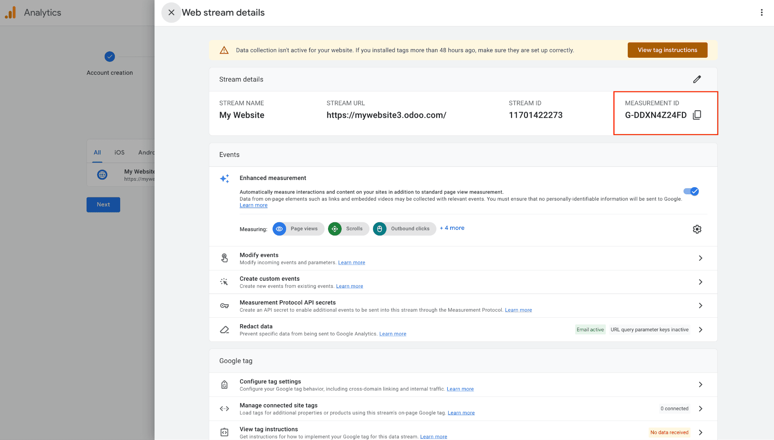Open Measurement Protocol API secrets chevron
Screen dimensions: 774x440
click(x=700, y=306)
